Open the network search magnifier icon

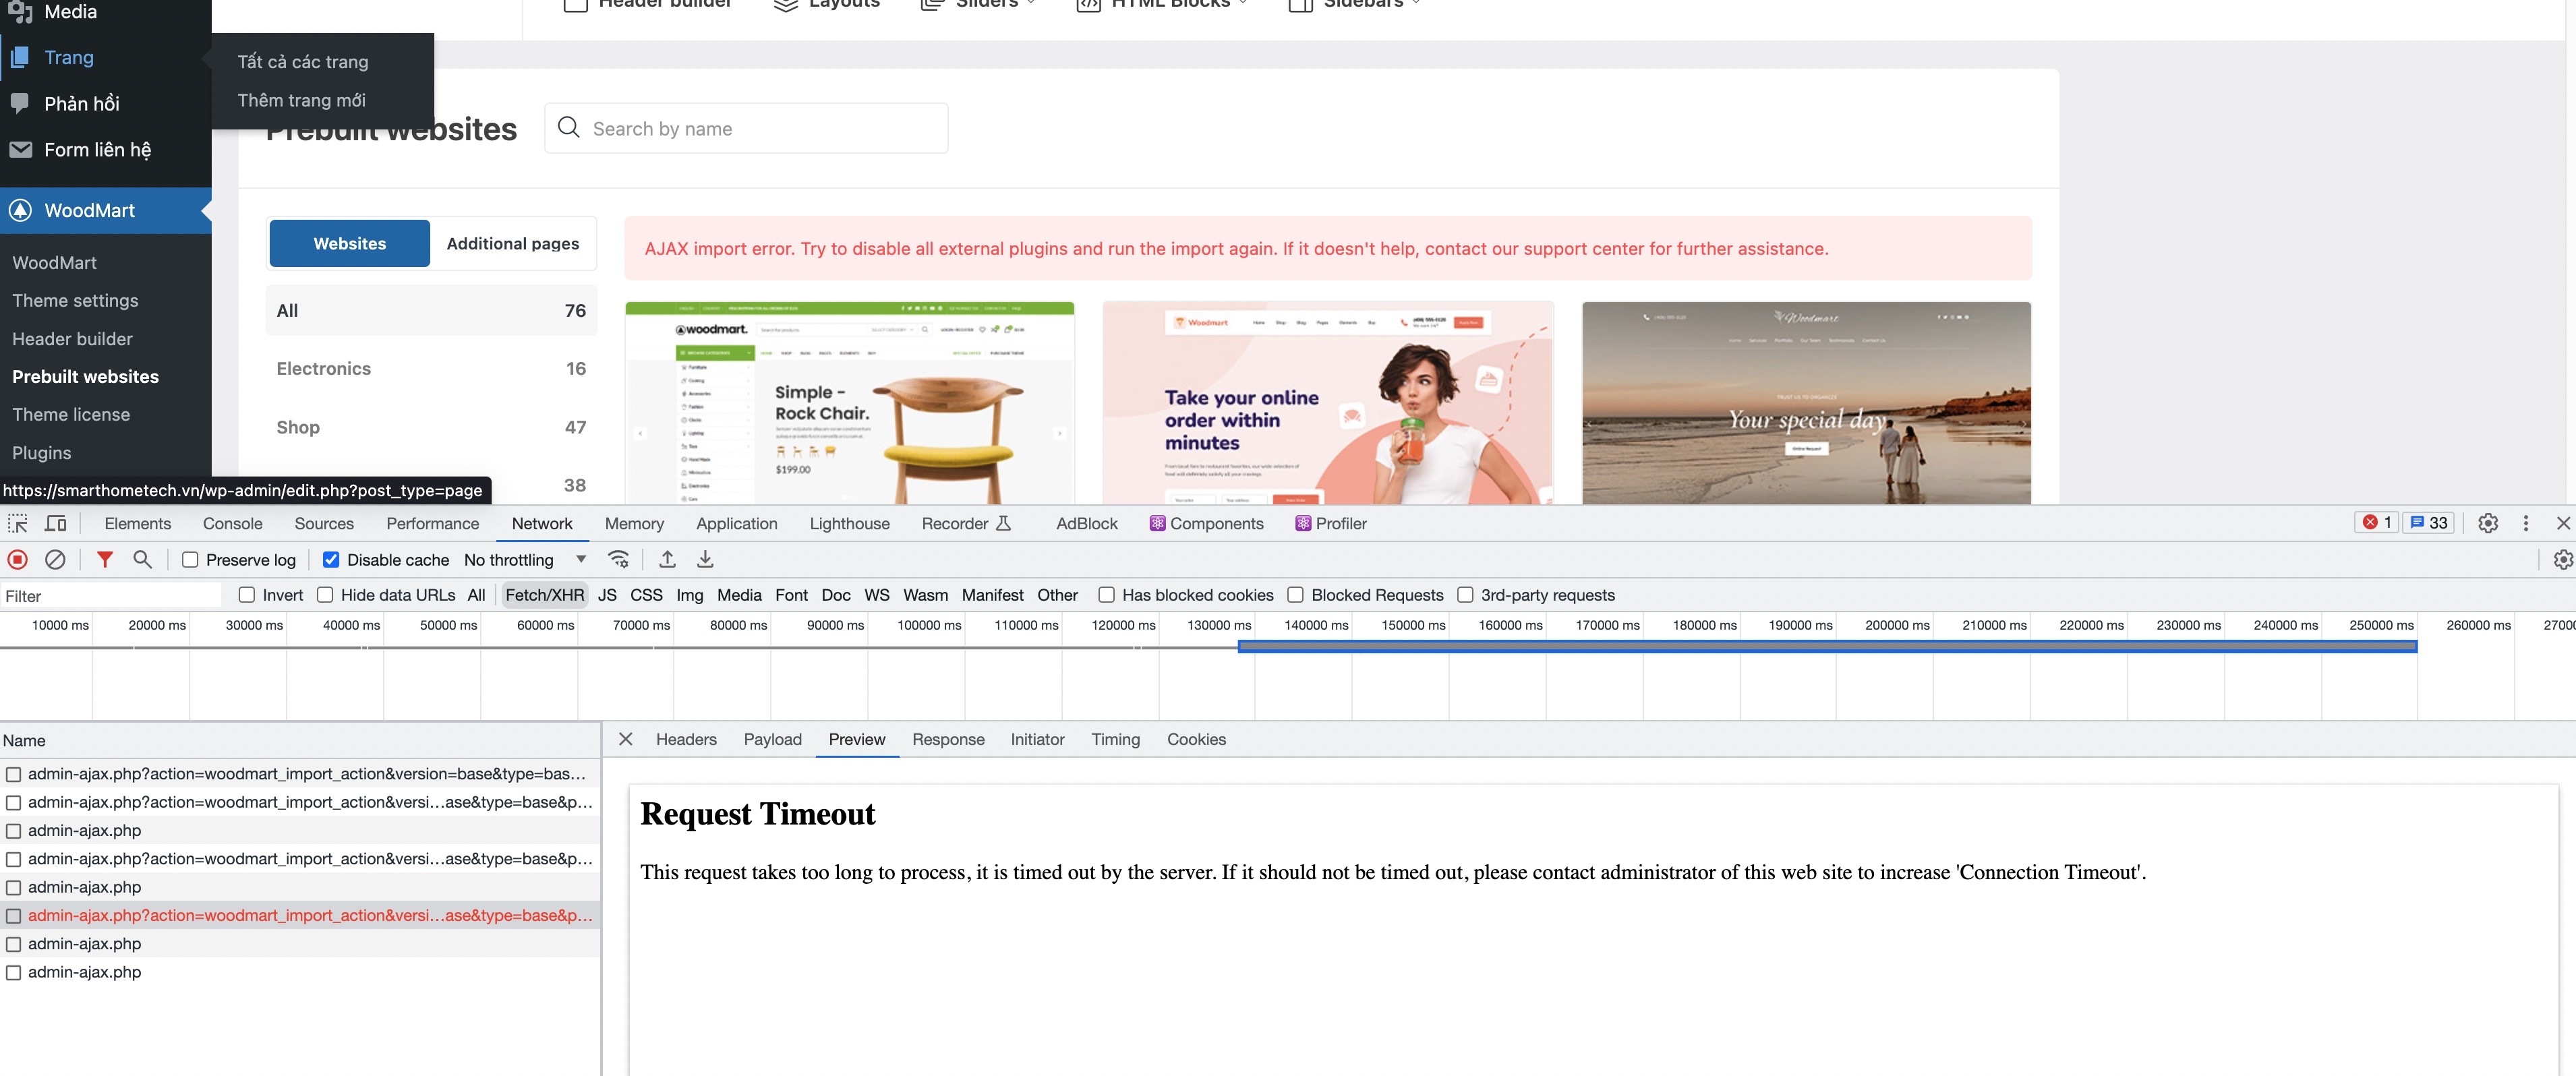pyautogui.click(x=143, y=560)
